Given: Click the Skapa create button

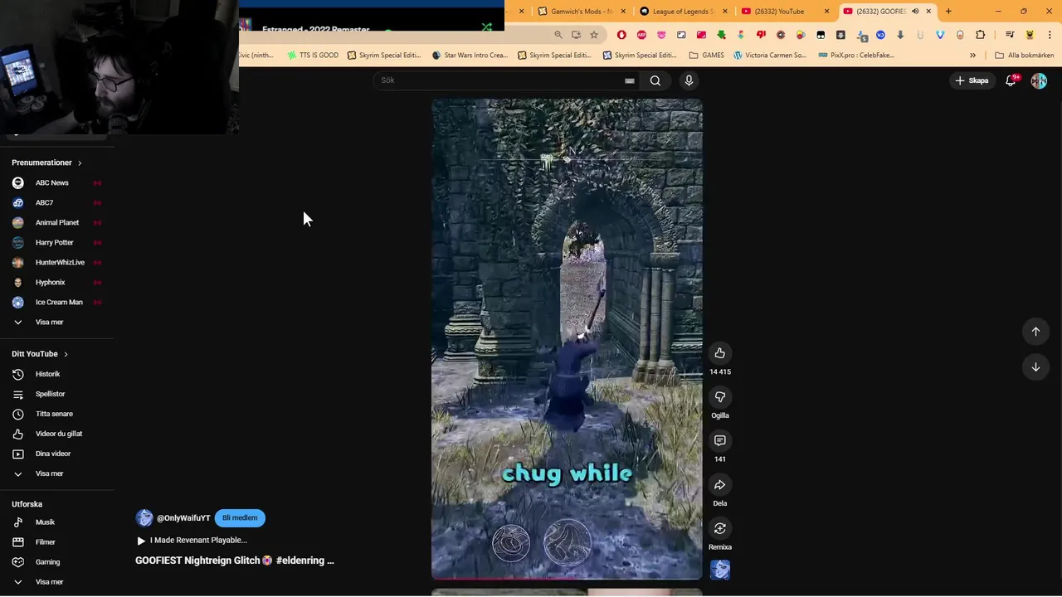Looking at the screenshot, I should click(972, 80).
